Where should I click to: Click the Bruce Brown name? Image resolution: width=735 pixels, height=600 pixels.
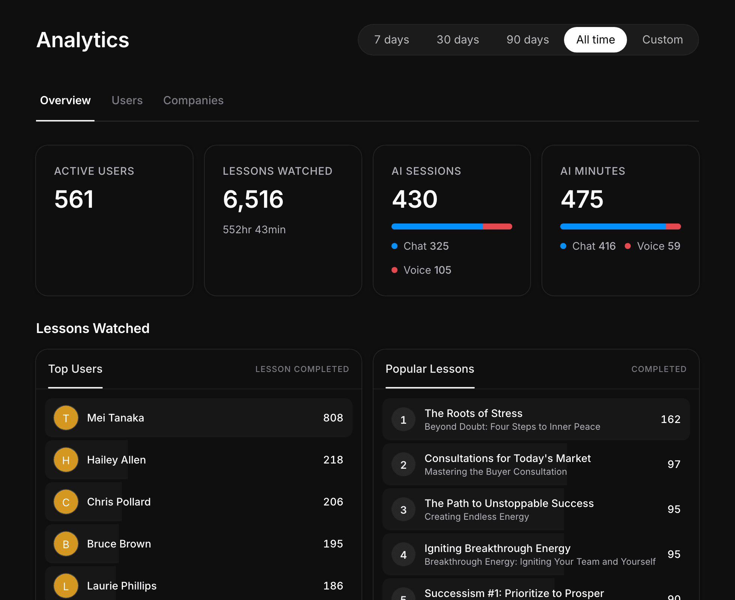[x=119, y=544]
